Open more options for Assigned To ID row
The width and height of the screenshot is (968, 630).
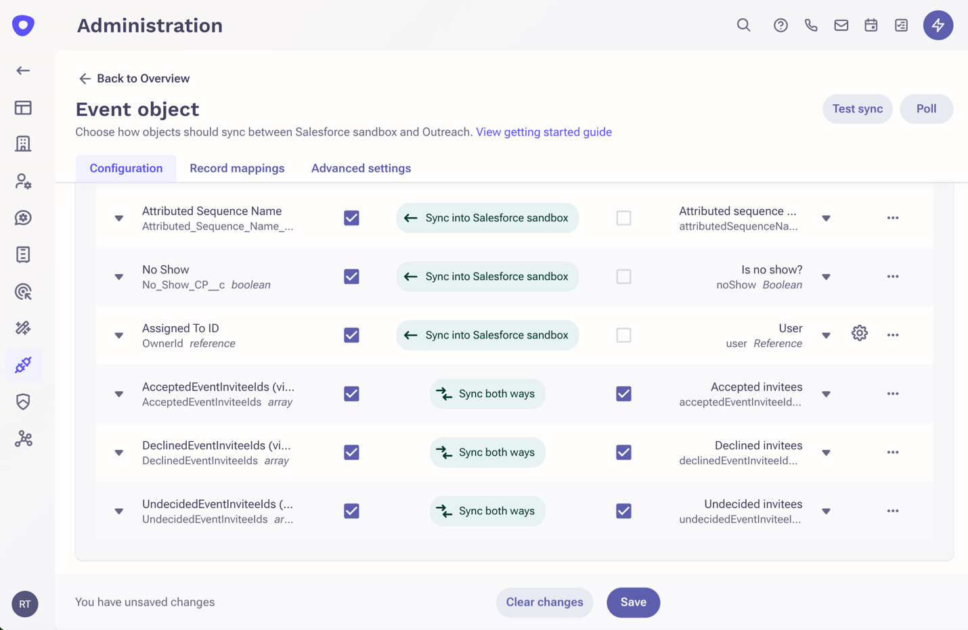pyautogui.click(x=893, y=335)
